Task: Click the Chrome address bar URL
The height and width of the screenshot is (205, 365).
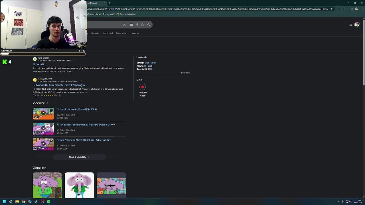Action: [x=207, y=9]
